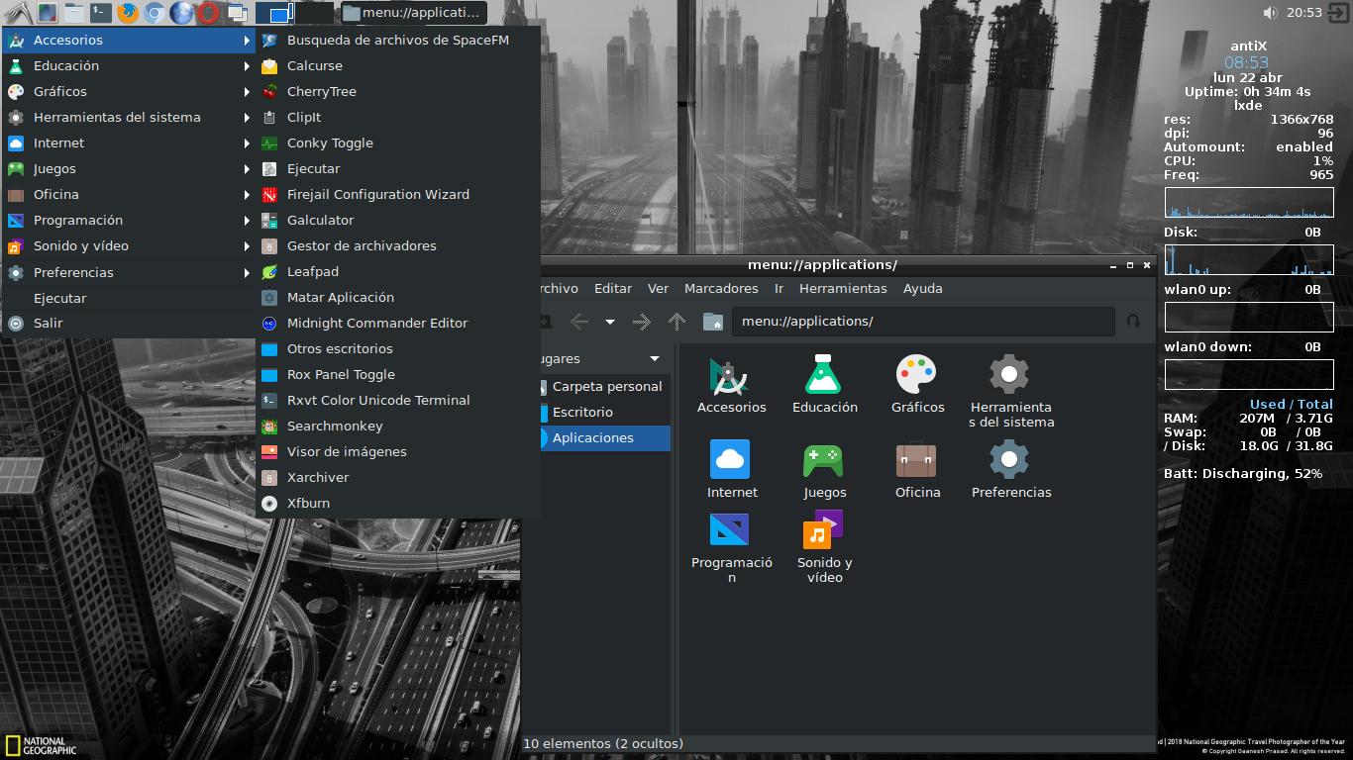Open the start menu launcher icon
Screen dimensions: 1353x760
coord(17,13)
